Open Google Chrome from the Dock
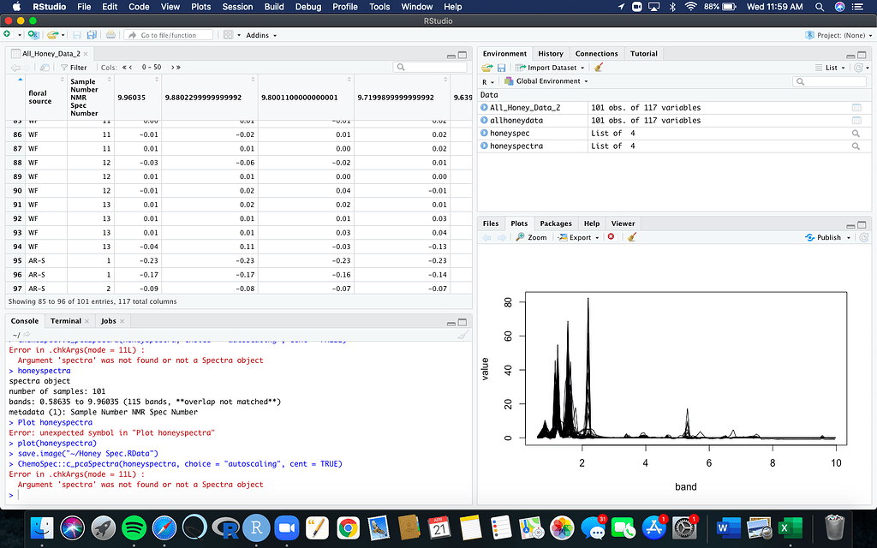Viewport: 877px width, 548px height. tap(348, 527)
